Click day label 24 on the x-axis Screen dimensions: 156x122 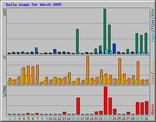114,119
